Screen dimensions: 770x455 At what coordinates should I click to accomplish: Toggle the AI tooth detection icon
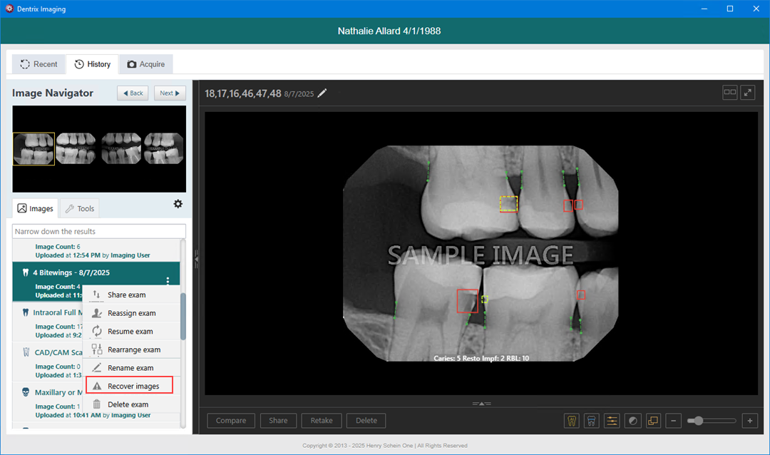tap(571, 421)
